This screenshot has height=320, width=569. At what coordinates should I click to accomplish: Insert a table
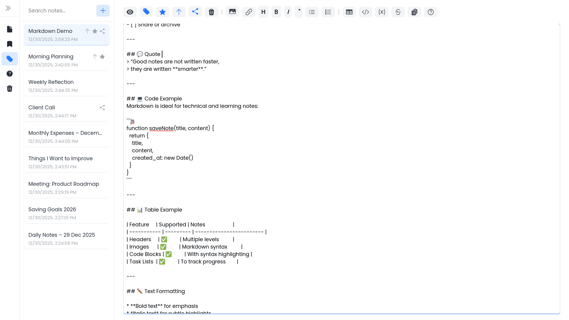point(349,12)
